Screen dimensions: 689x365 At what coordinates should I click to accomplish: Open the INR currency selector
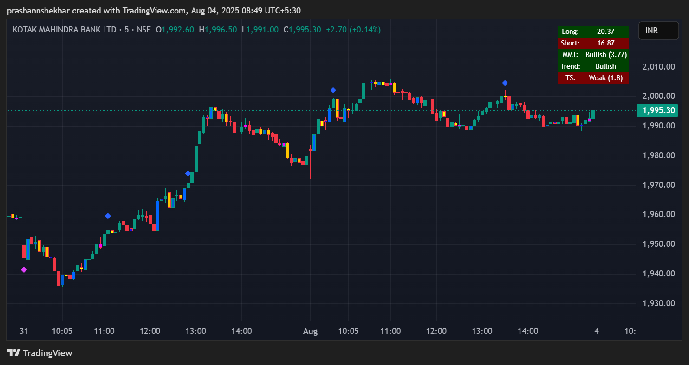[x=658, y=31]
